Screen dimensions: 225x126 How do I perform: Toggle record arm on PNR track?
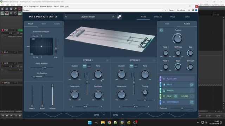pyautogui.click(x=2, y=30)
